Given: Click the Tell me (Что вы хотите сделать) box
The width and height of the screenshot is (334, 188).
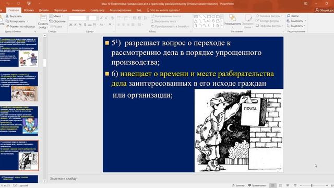Looking at the screenshot, I should [x=163, y=10].
